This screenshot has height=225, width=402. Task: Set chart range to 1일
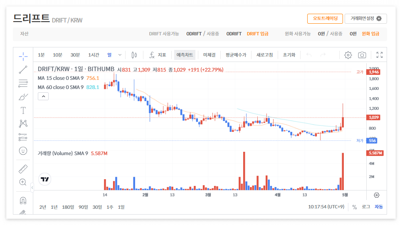(x=121, y=207)
